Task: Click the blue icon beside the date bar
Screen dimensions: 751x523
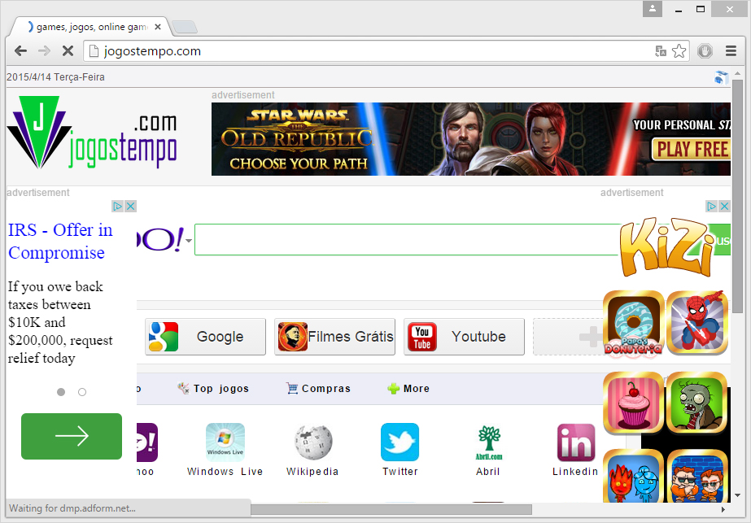Action: point(722,77)
